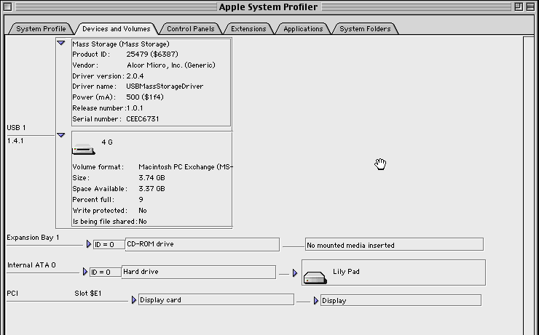
Task: Click Write protected value No
Action: click(143, 211)
